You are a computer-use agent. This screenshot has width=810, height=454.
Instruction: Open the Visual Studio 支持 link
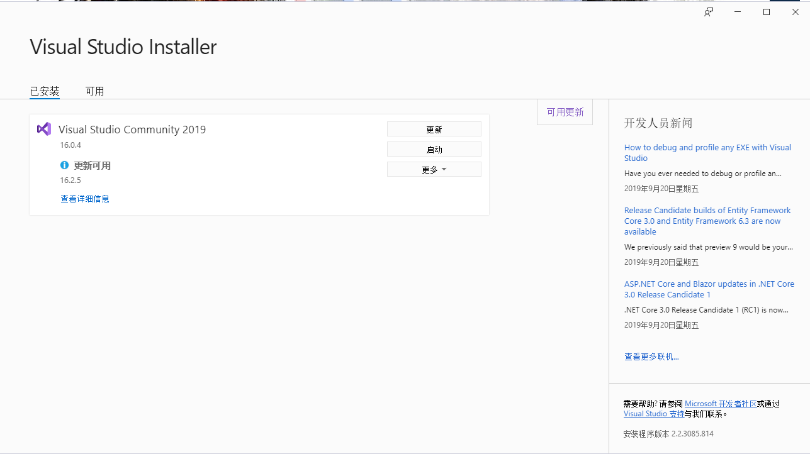(654, 414)
